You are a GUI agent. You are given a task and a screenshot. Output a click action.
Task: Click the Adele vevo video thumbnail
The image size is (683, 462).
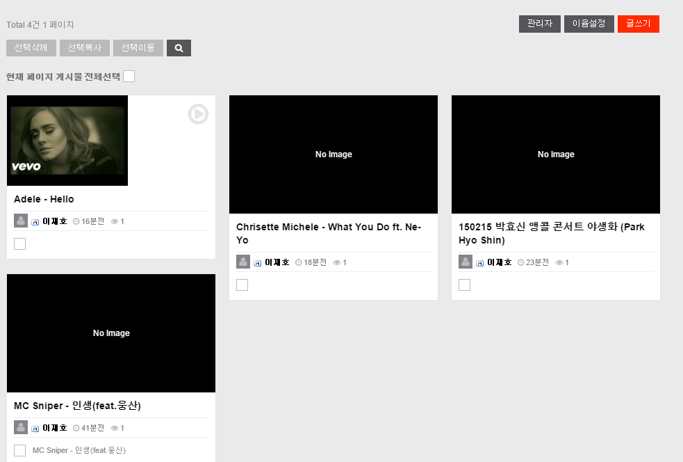pos(67,141)
